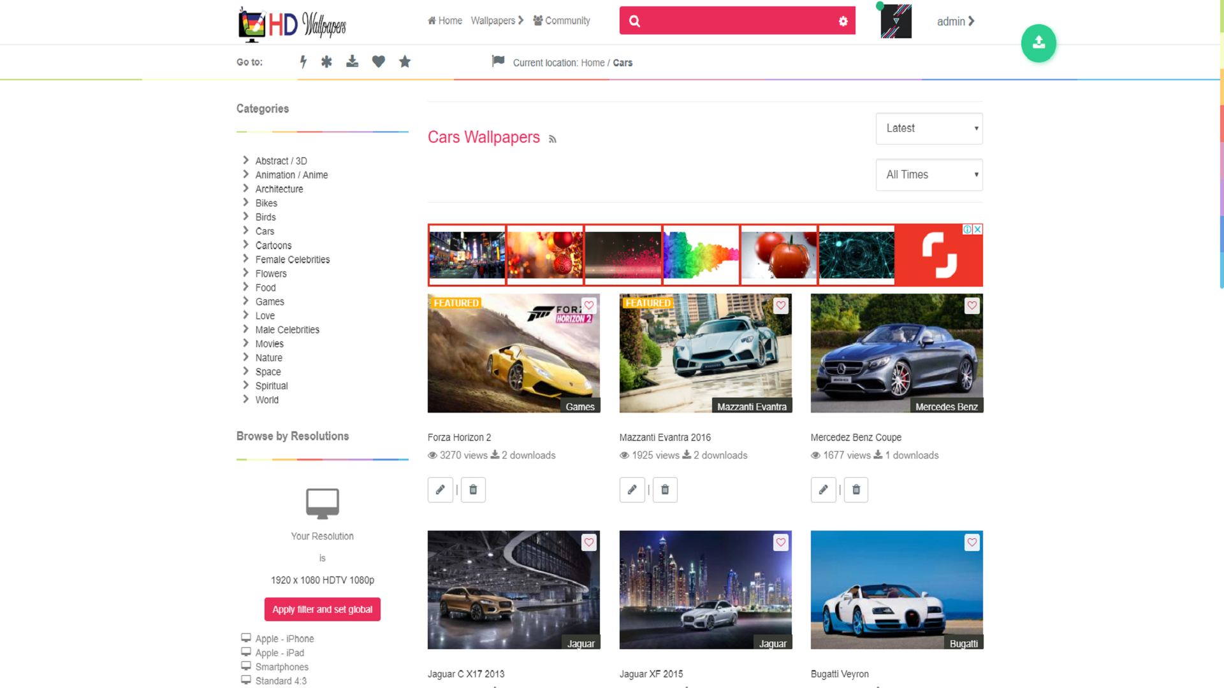Open the Latest sort dropdown

[x=929, y=129]
